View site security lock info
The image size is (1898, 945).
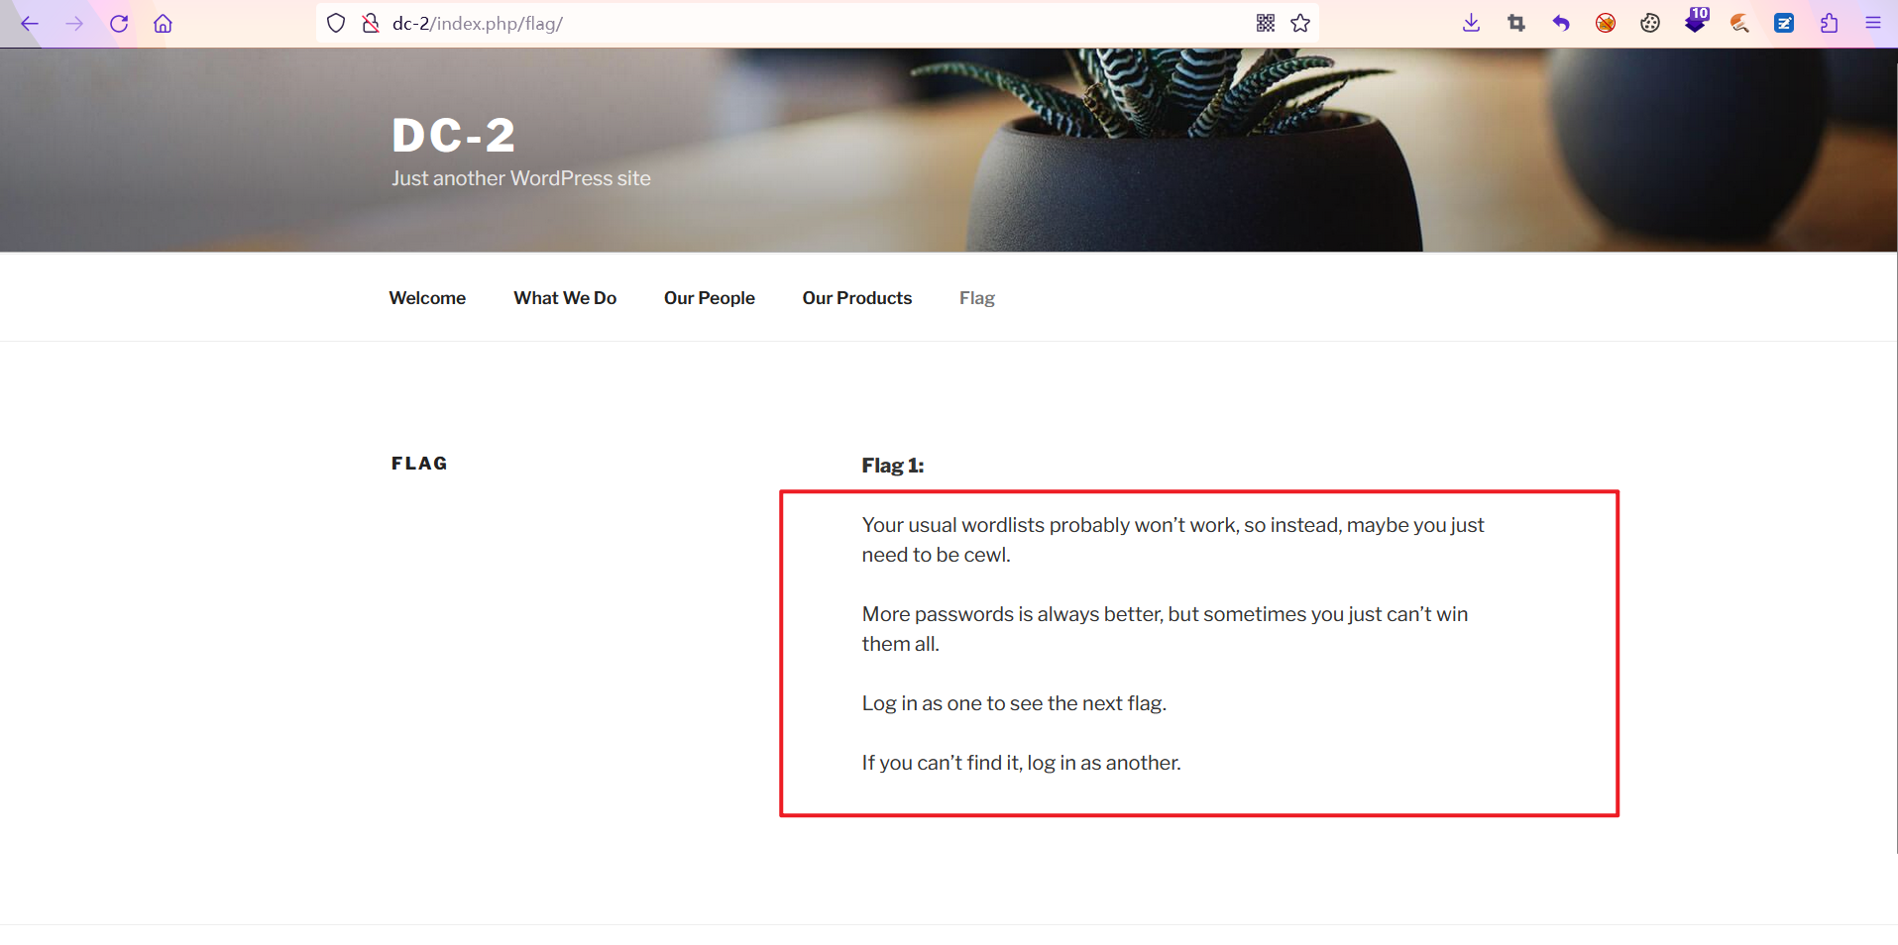pyautogui.click(x=371, y=23)
